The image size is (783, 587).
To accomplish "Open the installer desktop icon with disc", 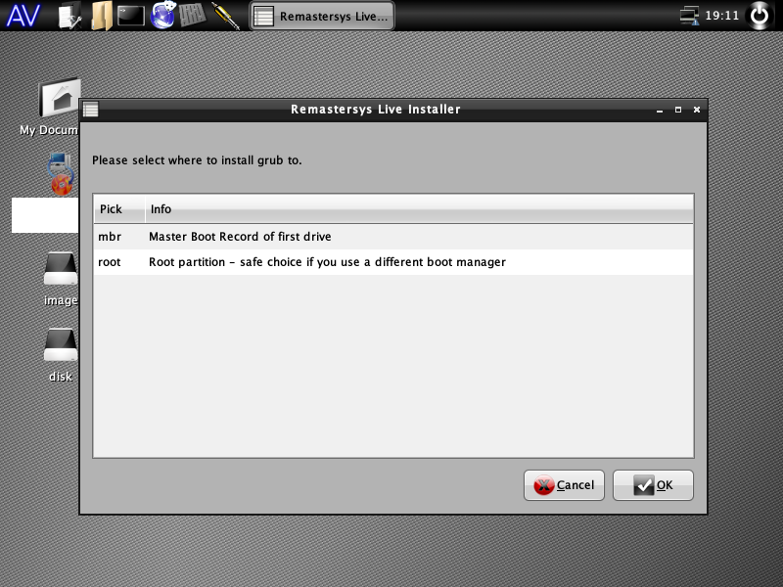I will (61, 174).
